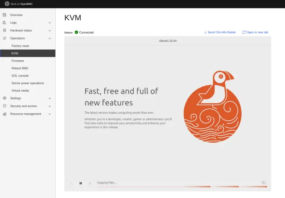
Task: Expand the Hardware status chevron
Action: click(x=50, y=31)
